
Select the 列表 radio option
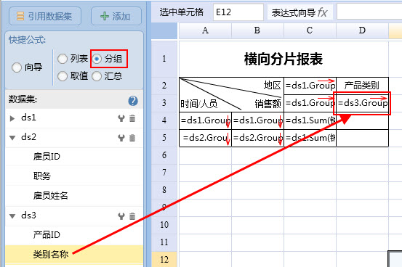63,59
